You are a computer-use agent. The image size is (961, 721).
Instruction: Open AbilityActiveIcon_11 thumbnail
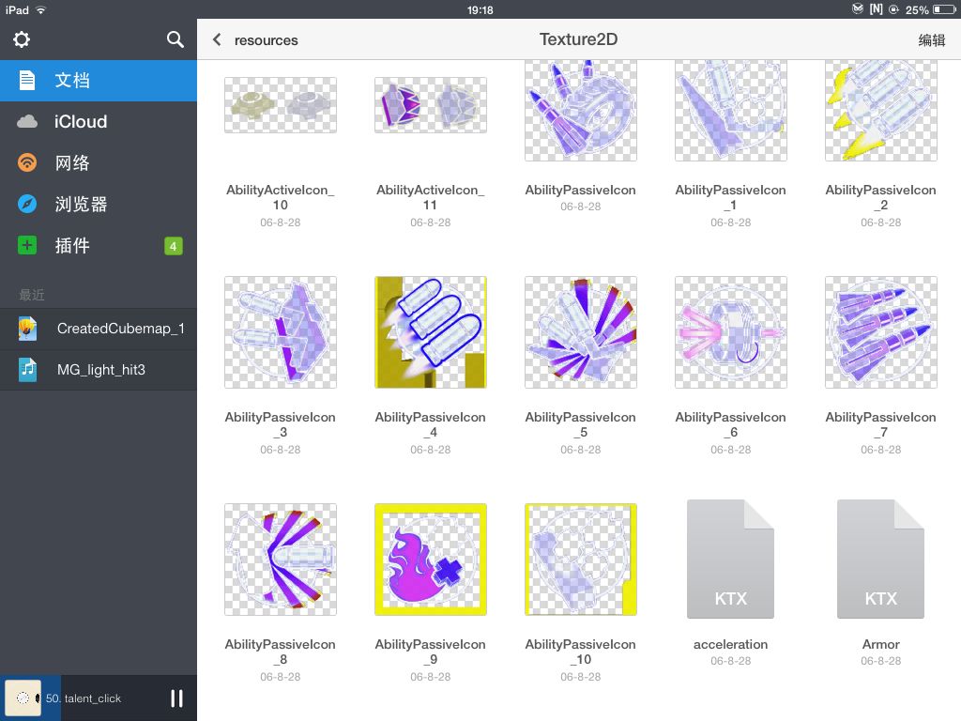(x=430, y=105)
